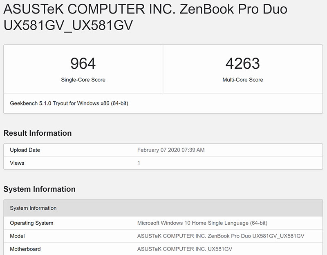Click the ASUSTeK COMPUTER INC. page title heading
The height and width of the screenshot is (255, 327).
coord(145,9)
